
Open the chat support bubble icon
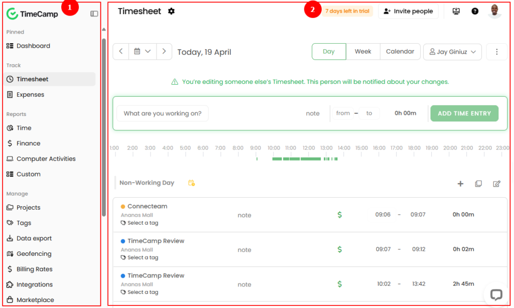[x=496, y=294]
